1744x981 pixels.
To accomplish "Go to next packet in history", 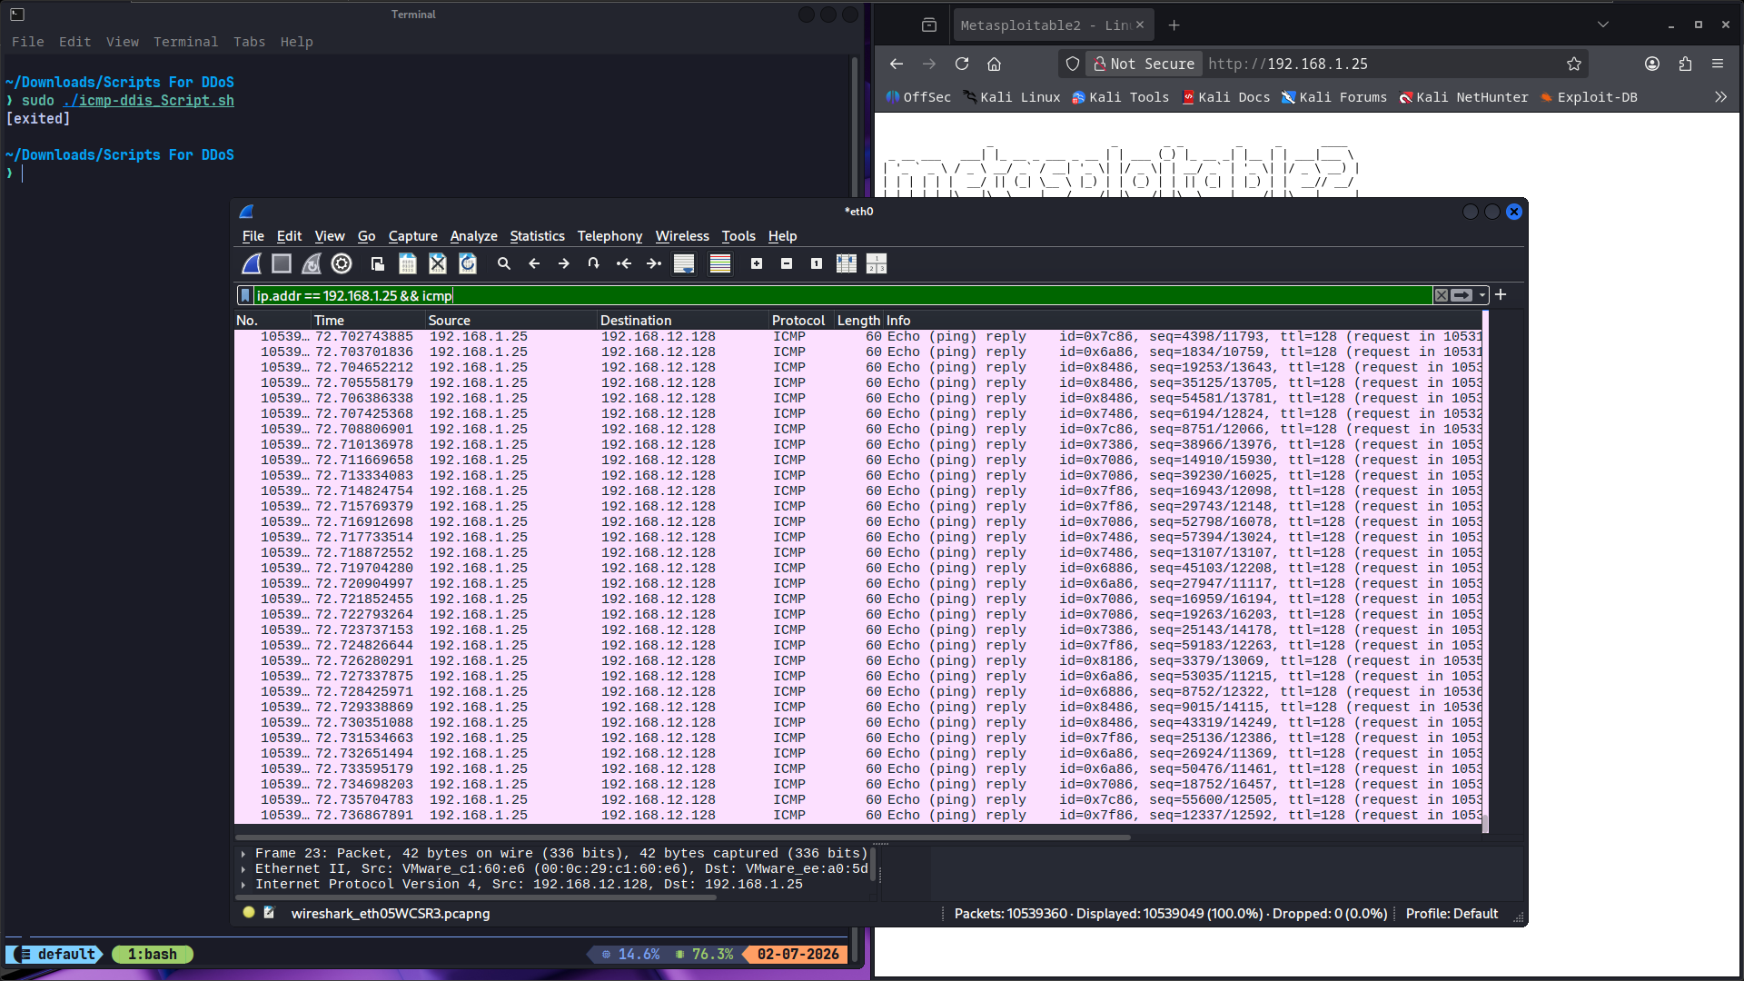I will click(564, 263).
